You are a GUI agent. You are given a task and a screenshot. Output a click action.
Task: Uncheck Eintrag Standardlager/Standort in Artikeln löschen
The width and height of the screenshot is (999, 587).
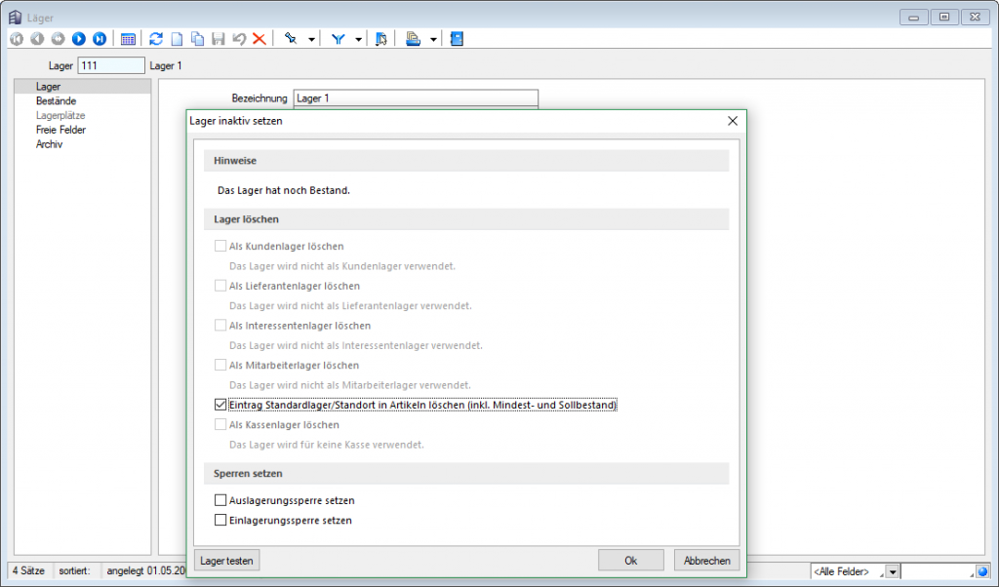(x=220, y=405)
